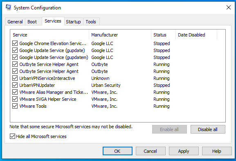Toggle VMware SVGA Helper Service checkbox

click(x=15, y=99)
